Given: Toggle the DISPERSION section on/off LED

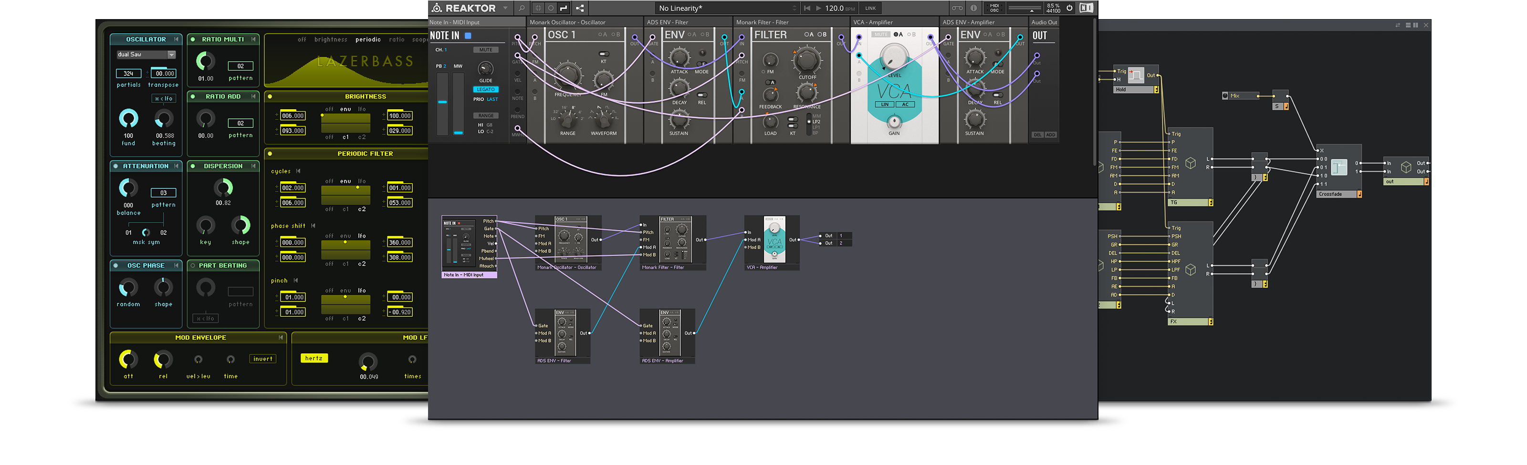Looking at the screenshot, I should click(193, 166).
